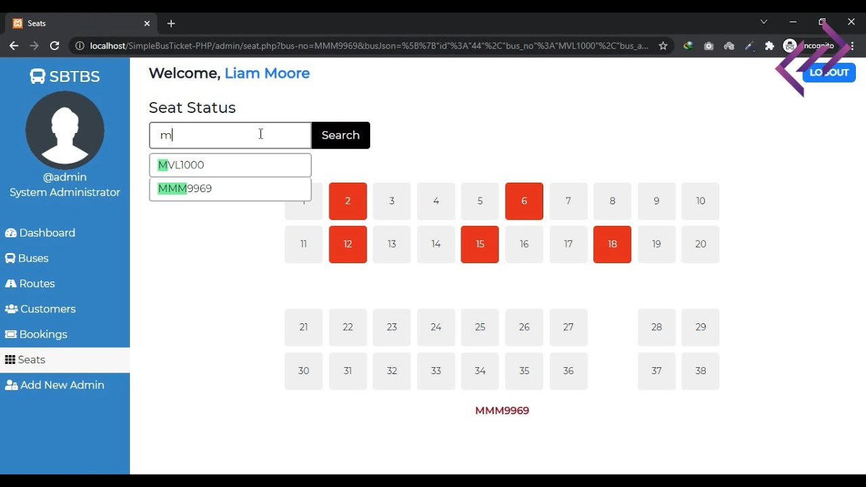The image size is (866, 487).
Task: Select seat 3
Action: (392, 201)
